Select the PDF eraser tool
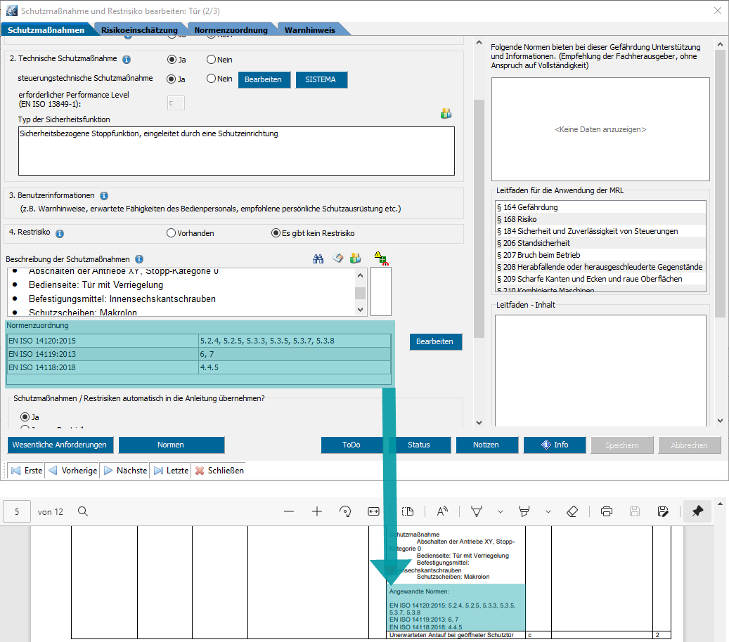 (572, 511)
